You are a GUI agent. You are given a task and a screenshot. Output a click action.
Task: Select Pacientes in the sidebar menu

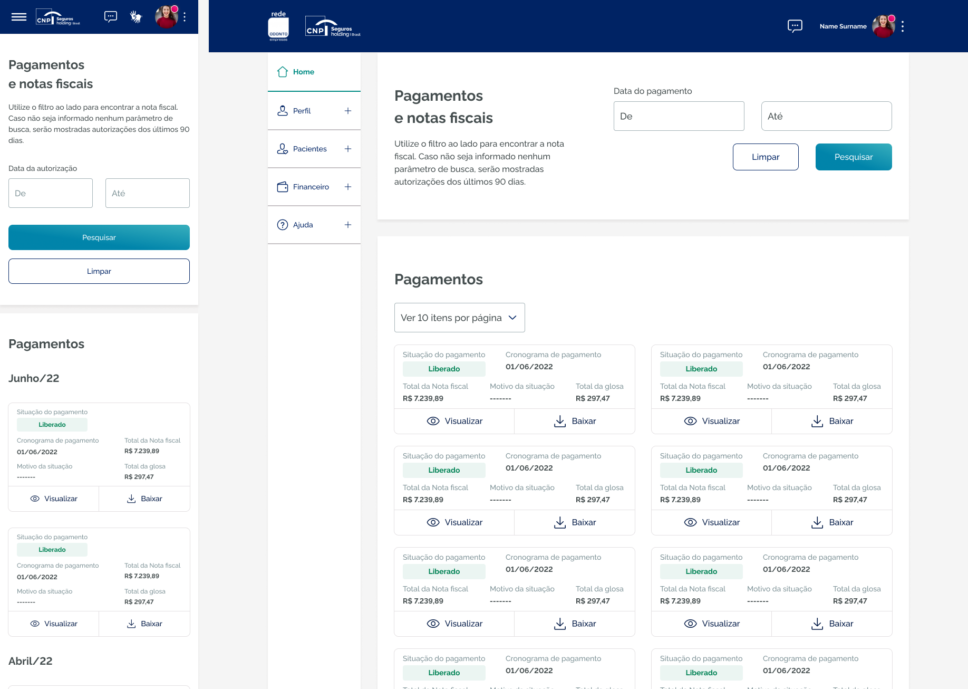(309, 149)
